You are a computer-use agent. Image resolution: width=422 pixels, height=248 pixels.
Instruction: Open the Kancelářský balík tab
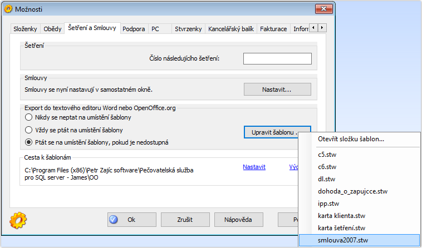pyautogui.click(x=230, y=28)
